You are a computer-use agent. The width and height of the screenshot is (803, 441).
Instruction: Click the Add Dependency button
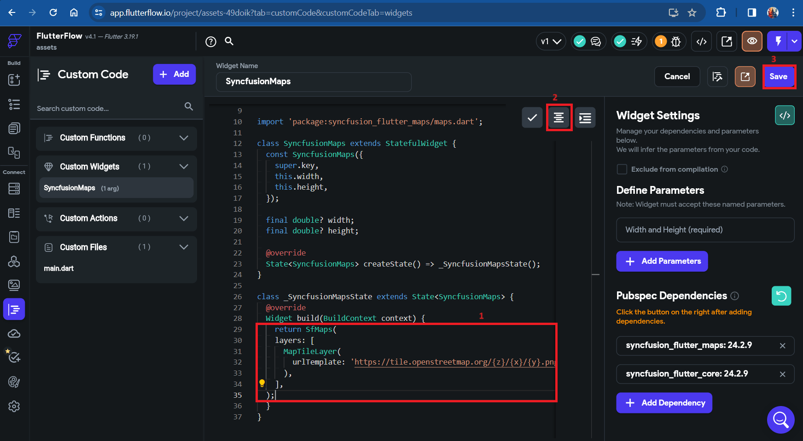pyautogui.click(x=664, y=403)
